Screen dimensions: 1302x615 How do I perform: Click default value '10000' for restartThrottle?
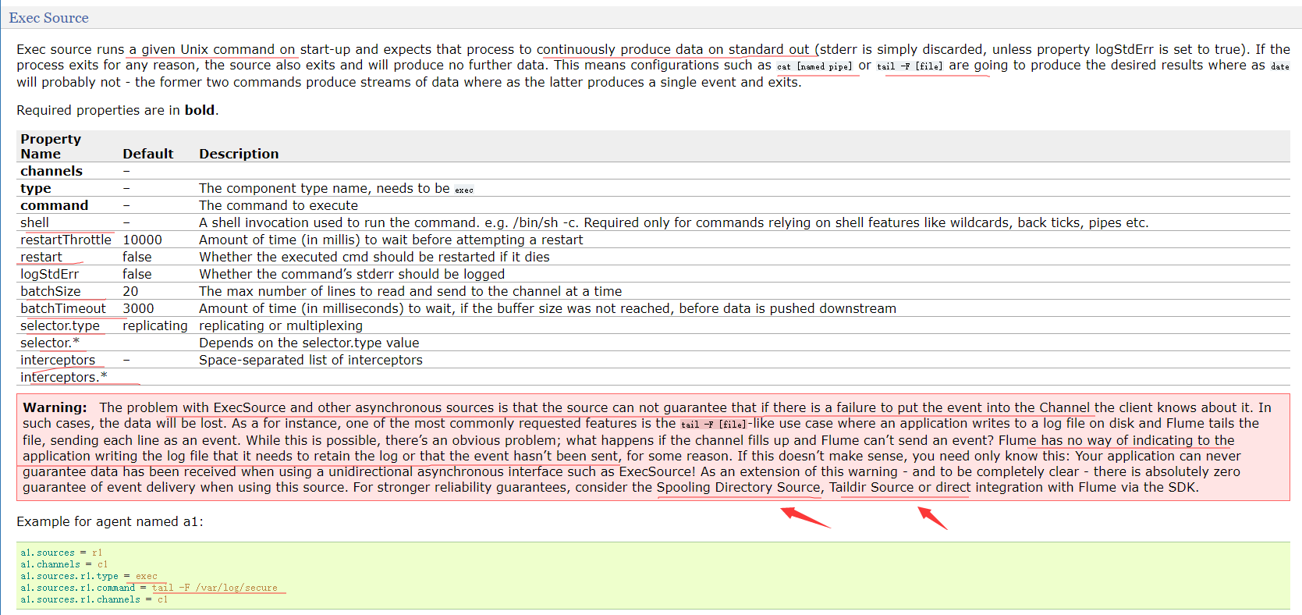click(x=142, y=240)
